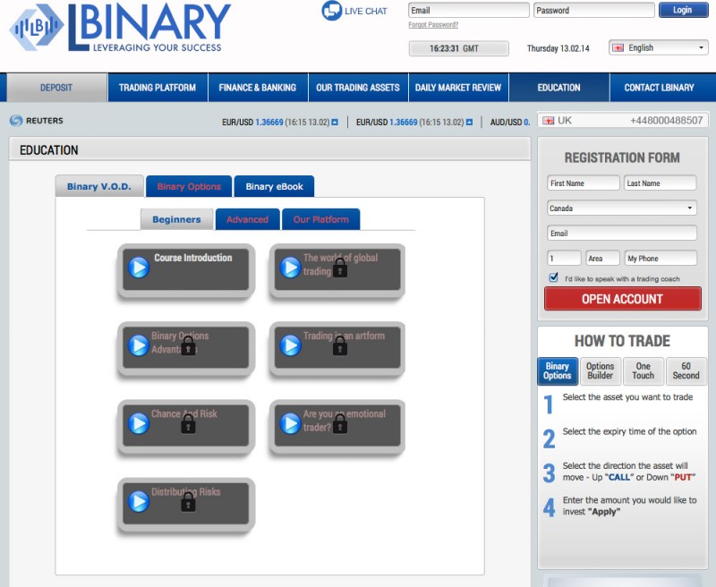Click the LBinary logo icon
716x587 pixels.
(x=37, y=27)
